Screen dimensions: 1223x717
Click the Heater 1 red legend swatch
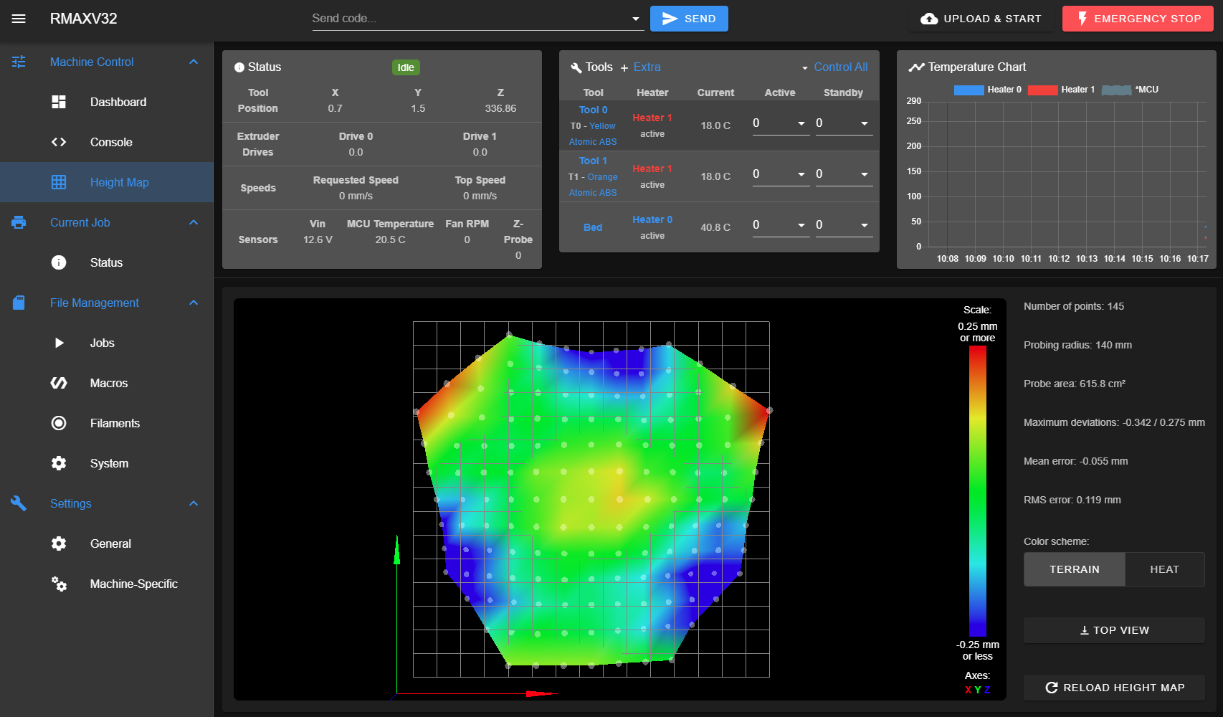tap(1042, 90)
